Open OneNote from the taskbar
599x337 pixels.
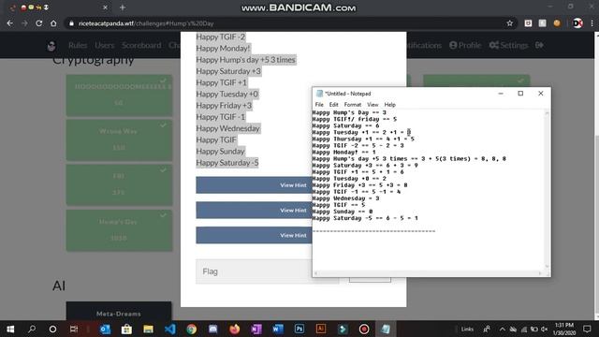pyautogui.click(x=256, y=329)
